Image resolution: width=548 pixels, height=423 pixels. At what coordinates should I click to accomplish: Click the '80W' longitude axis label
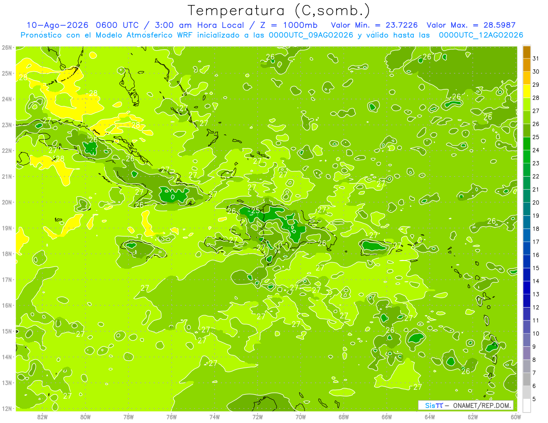pos(85,417)
